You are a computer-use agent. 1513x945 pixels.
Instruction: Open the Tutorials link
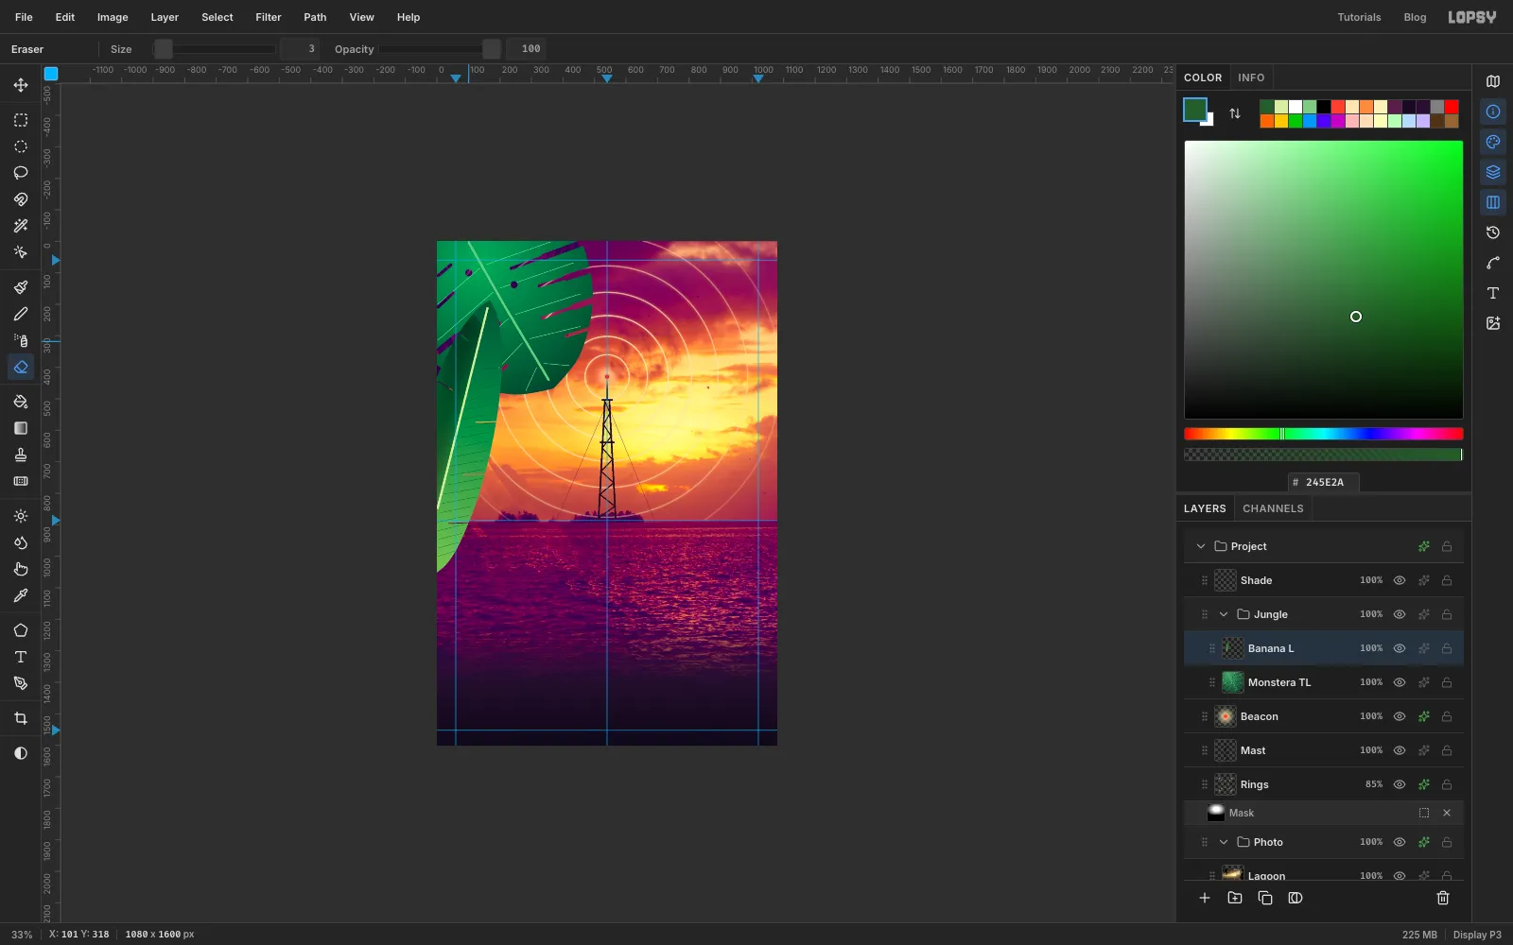click(1359, 17)
